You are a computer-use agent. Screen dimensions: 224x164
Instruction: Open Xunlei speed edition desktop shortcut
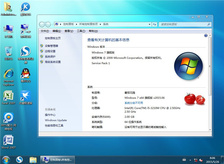pos(26,98)
